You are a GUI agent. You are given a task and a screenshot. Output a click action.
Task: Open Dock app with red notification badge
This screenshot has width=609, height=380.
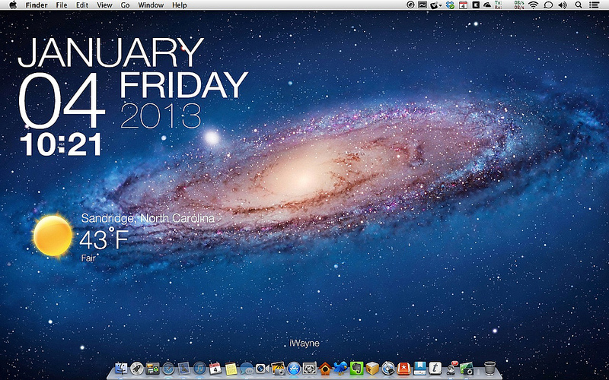451,369
